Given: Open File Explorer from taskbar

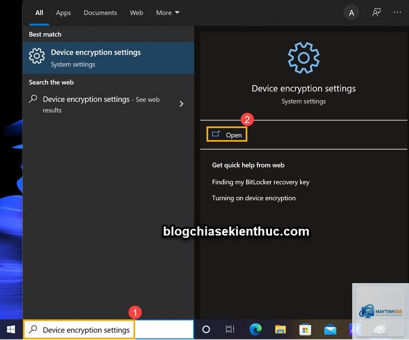Looking at the screenshot, I should (x=280, y=330).
